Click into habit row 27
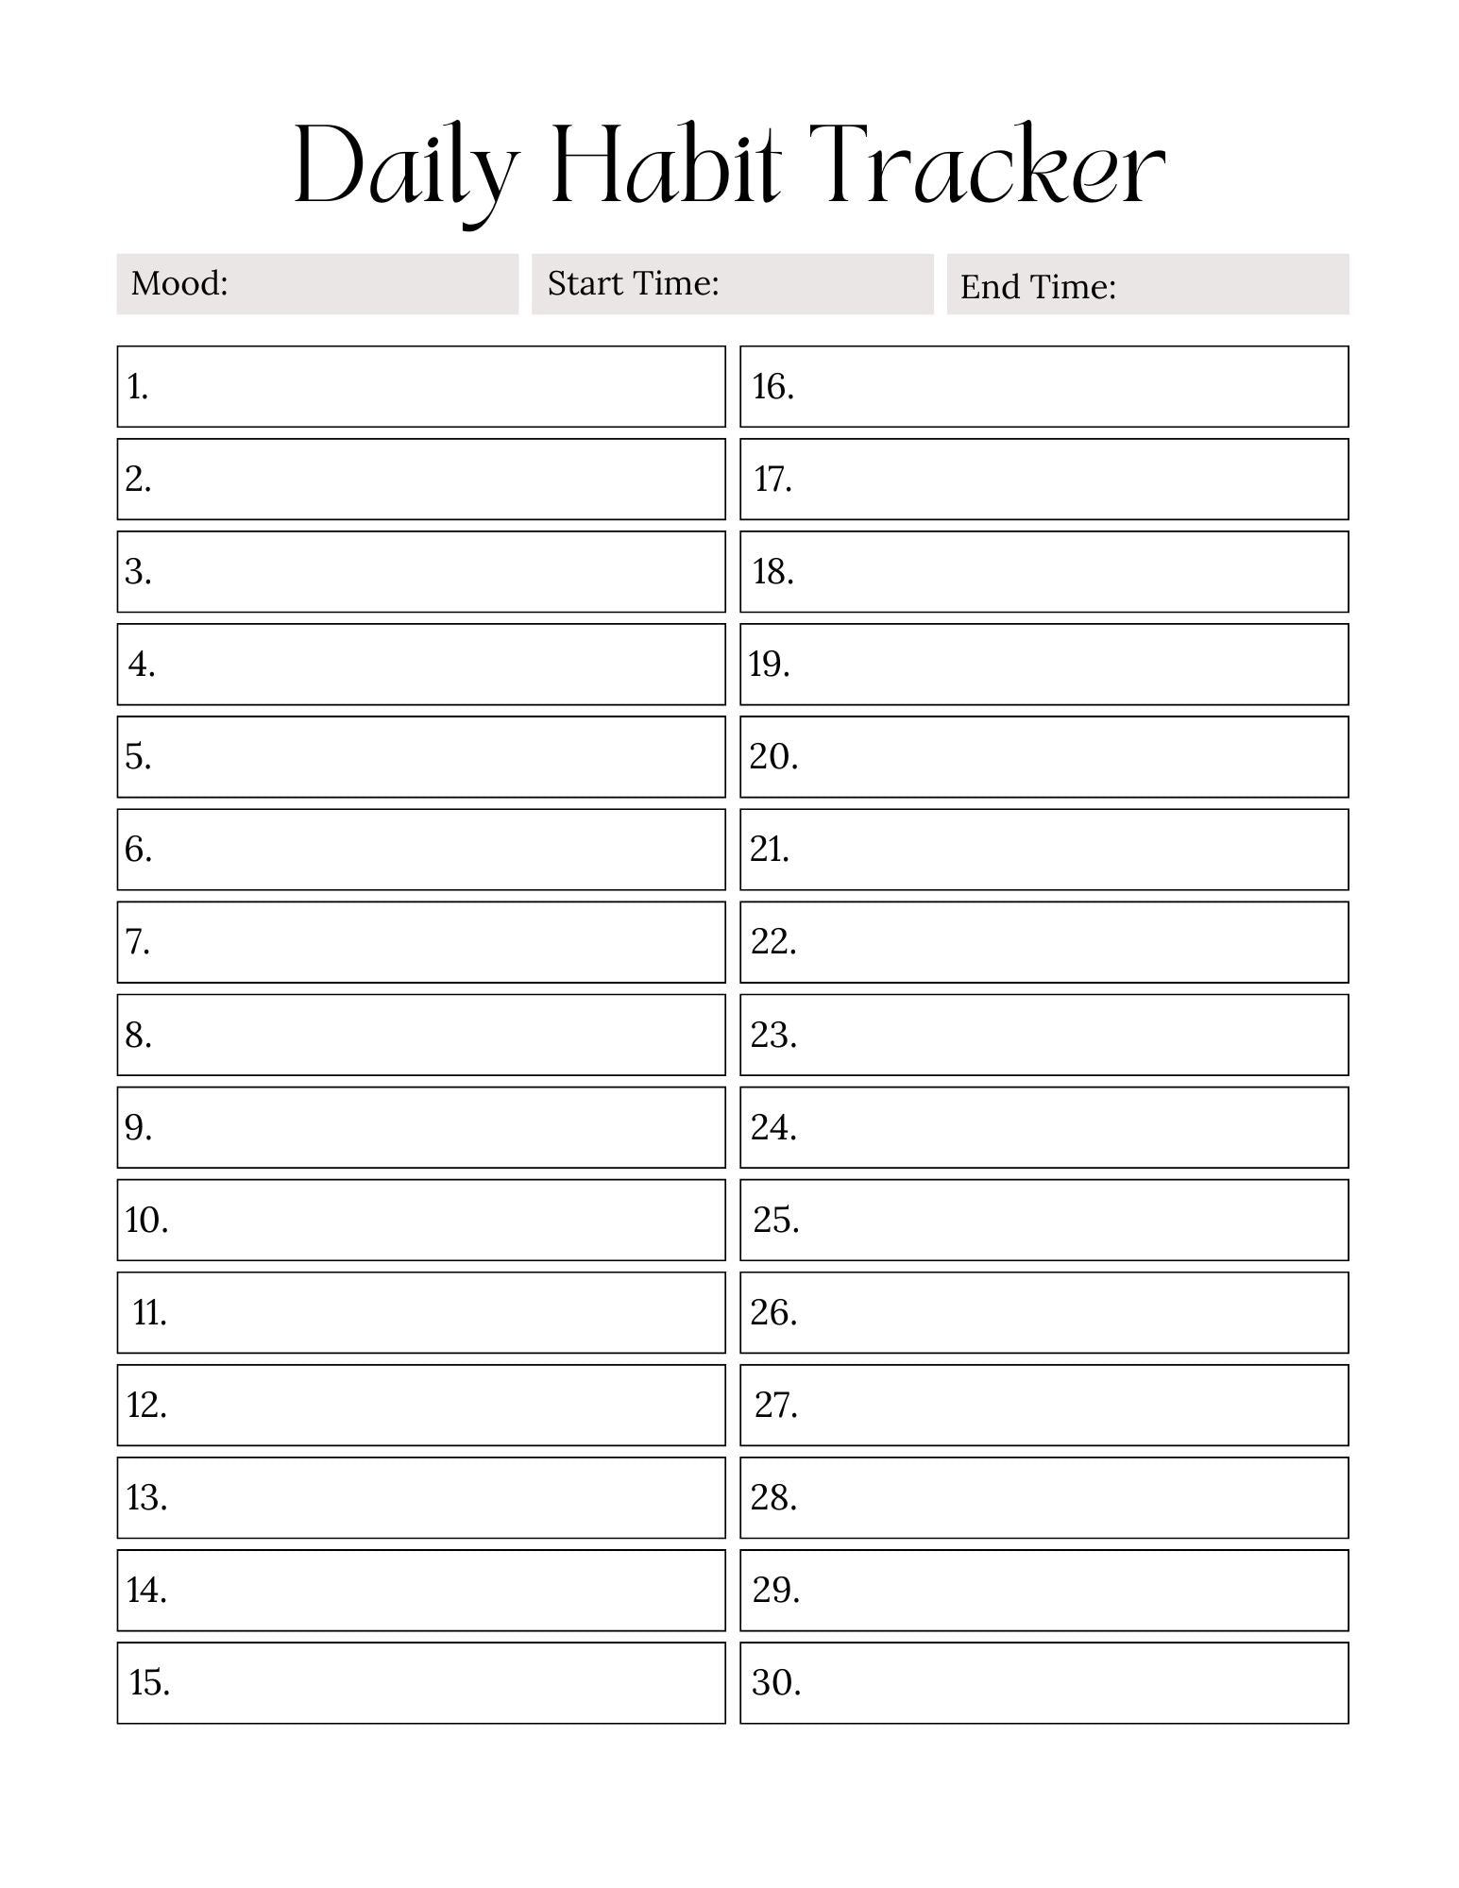The width and height of the screenshot is (1459, 1888). (x=1043, y=1405)
